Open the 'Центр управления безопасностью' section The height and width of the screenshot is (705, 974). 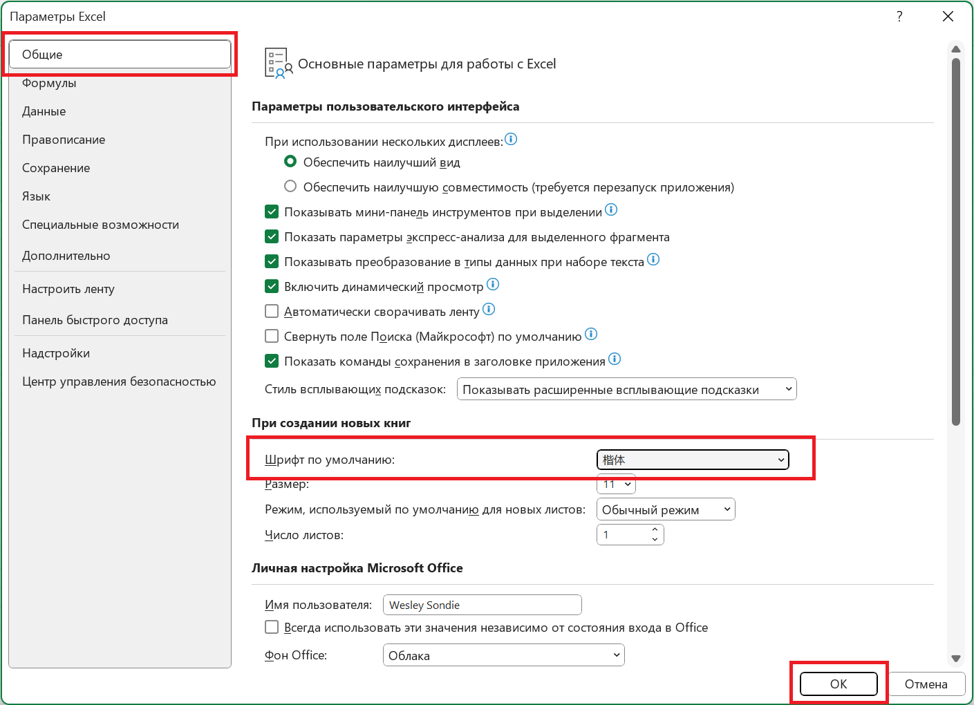tap(120, 381)
